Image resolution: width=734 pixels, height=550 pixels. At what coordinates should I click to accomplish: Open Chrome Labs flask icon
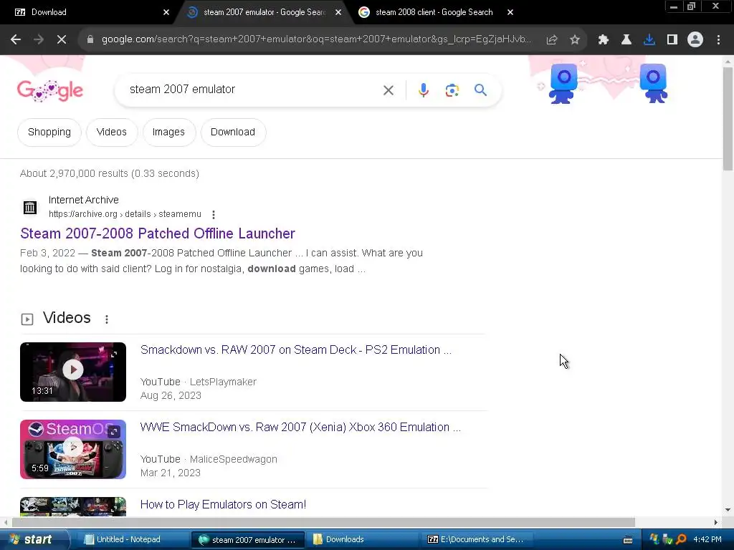pyautogui.click(x=626, y=40)
